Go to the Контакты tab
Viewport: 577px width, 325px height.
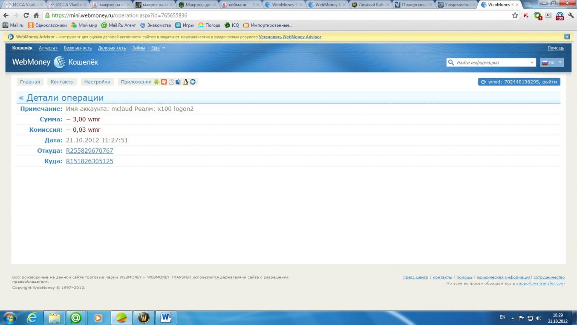tap(62, 82)
